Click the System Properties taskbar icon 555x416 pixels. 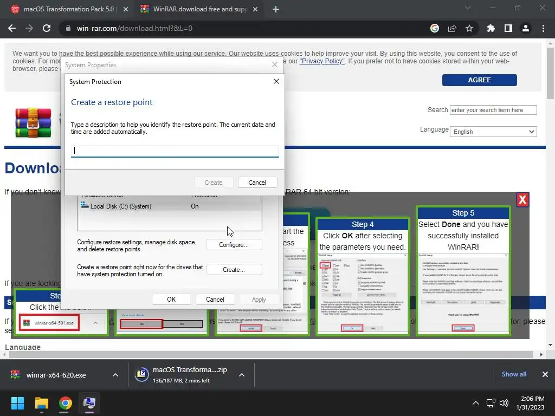point(89,403)
